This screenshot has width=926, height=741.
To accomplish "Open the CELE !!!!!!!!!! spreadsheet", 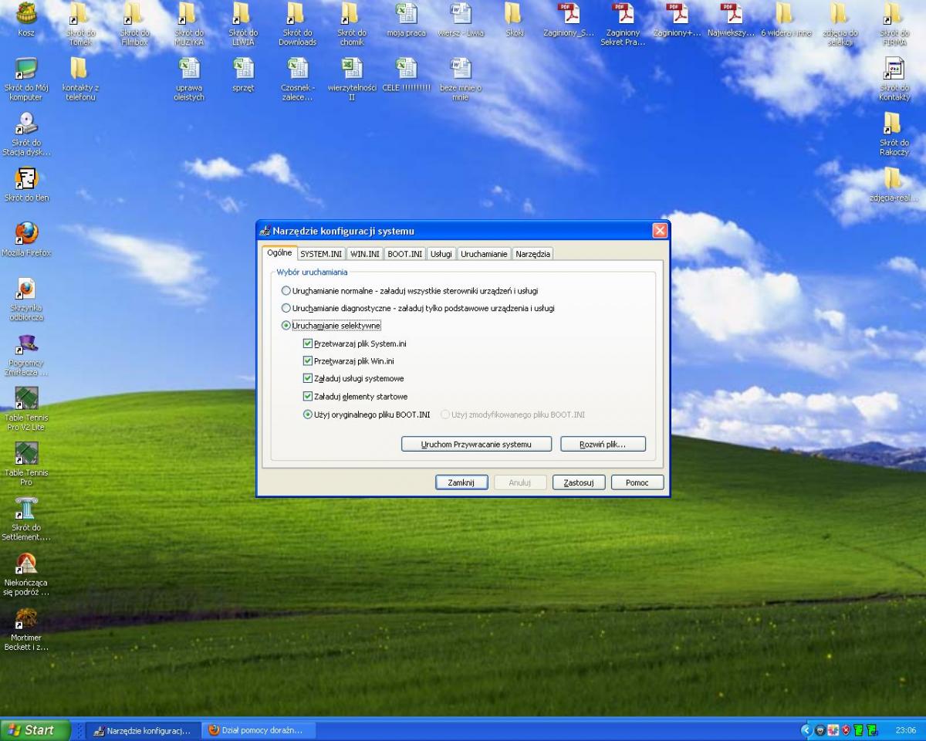I will 406,75.
